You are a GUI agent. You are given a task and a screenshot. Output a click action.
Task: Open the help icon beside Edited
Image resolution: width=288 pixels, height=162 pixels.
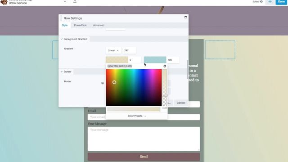point(261,2)
